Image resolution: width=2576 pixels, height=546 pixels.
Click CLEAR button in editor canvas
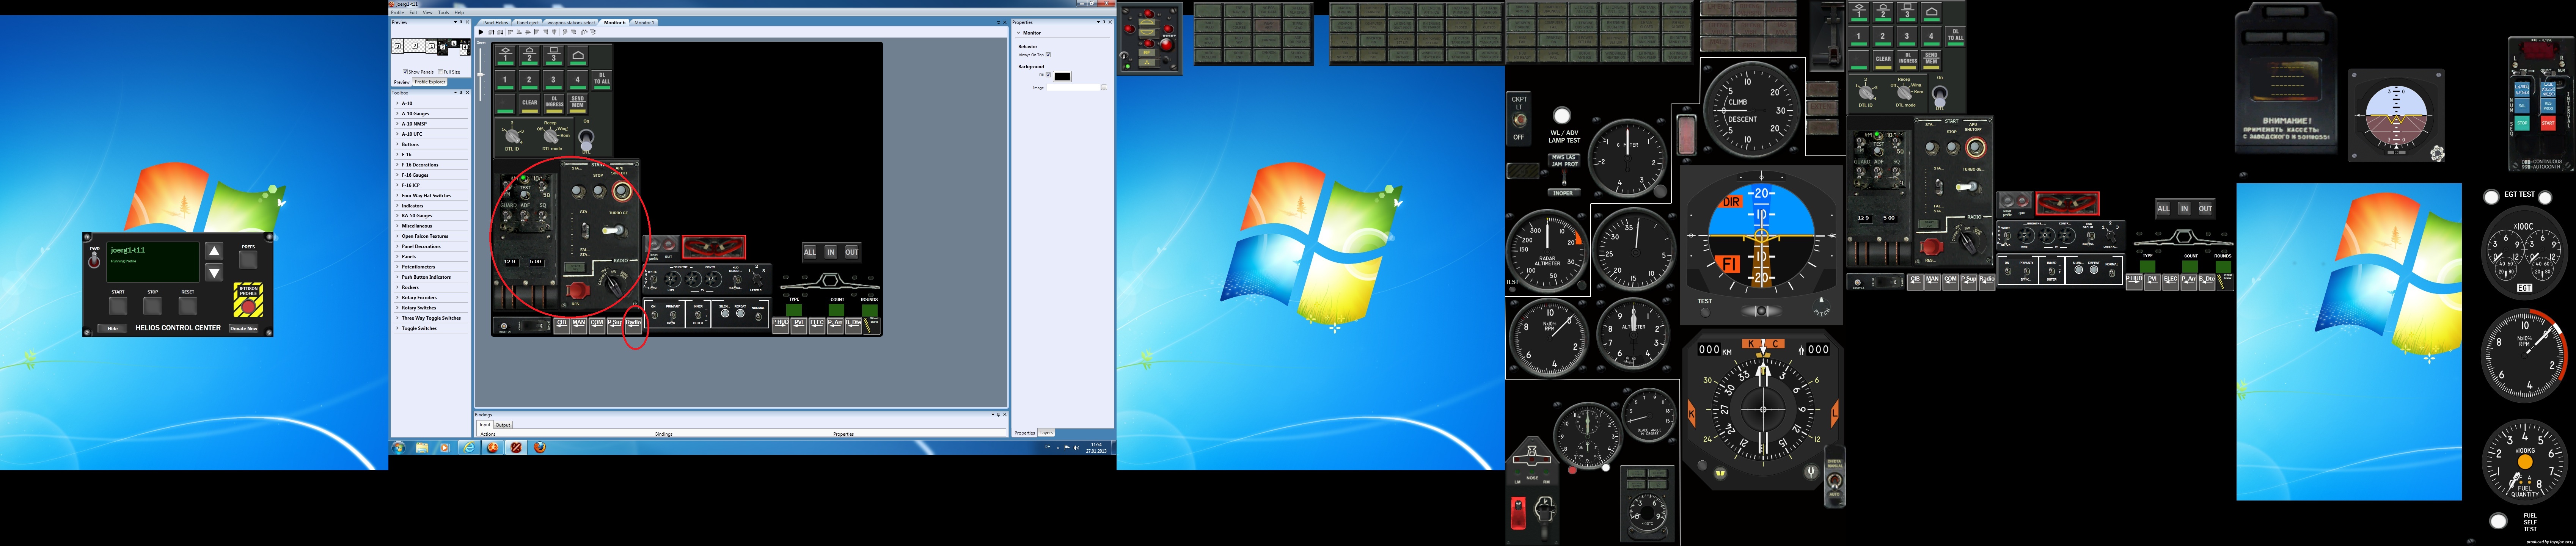point(530,104)
